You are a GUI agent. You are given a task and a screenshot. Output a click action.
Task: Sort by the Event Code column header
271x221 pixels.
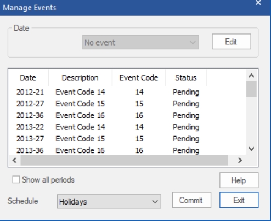tap(139, 77)
